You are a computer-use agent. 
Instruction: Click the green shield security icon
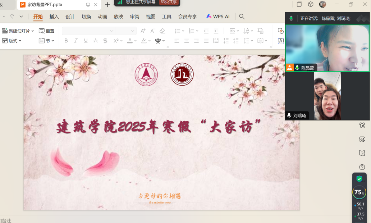[x=359, y=179]
